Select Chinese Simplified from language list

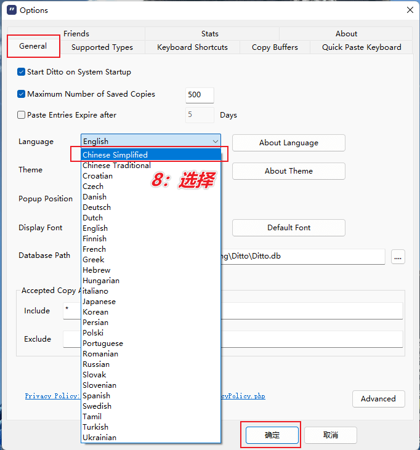(x=115, y=155)
